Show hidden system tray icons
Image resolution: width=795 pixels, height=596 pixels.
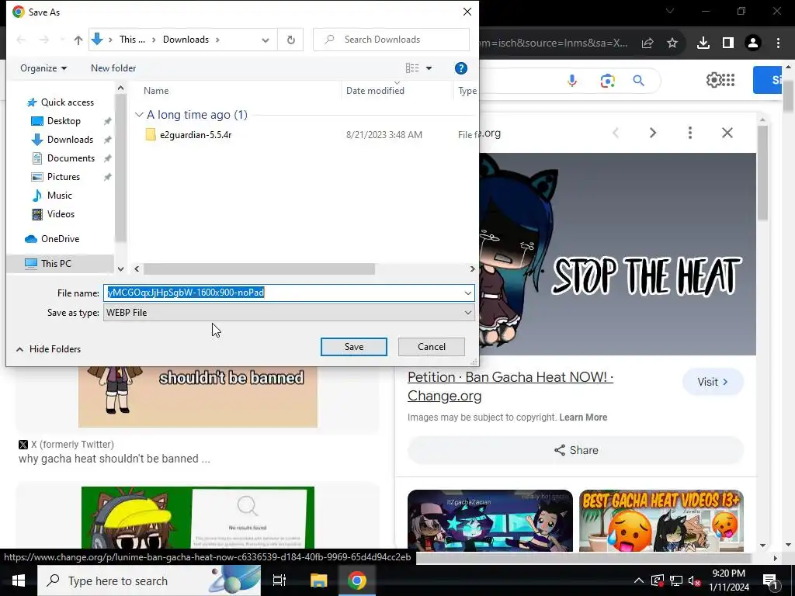coord(639,580)
